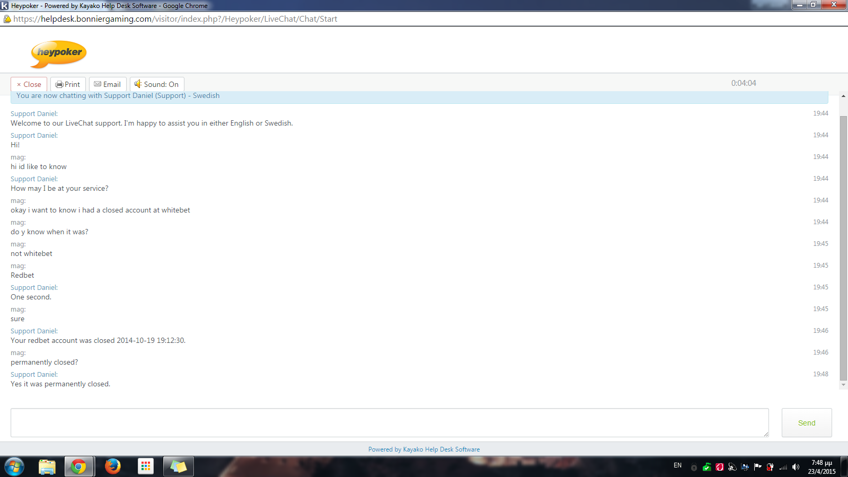Click the chat scrollbar up arrow
Image resolution: width=848 pixels, height=477 pixels.
[843, 96]
